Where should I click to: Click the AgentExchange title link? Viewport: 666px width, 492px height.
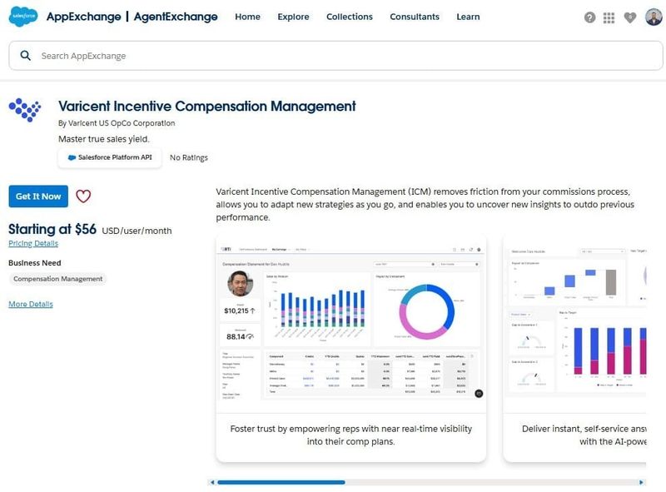tap(176, 17)
